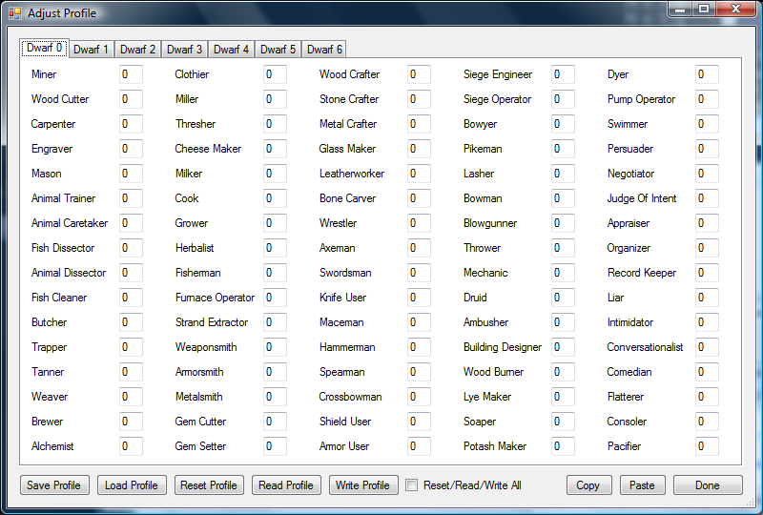The height and width of the screenshot is (515, 763).
Task: Click the Load Profile button
Action: click(x=132, y=484)
